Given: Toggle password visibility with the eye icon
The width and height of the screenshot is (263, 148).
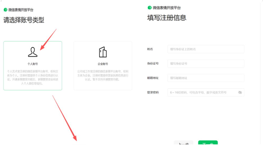Looking at the screenshot, I should click(x=240, y=93).
